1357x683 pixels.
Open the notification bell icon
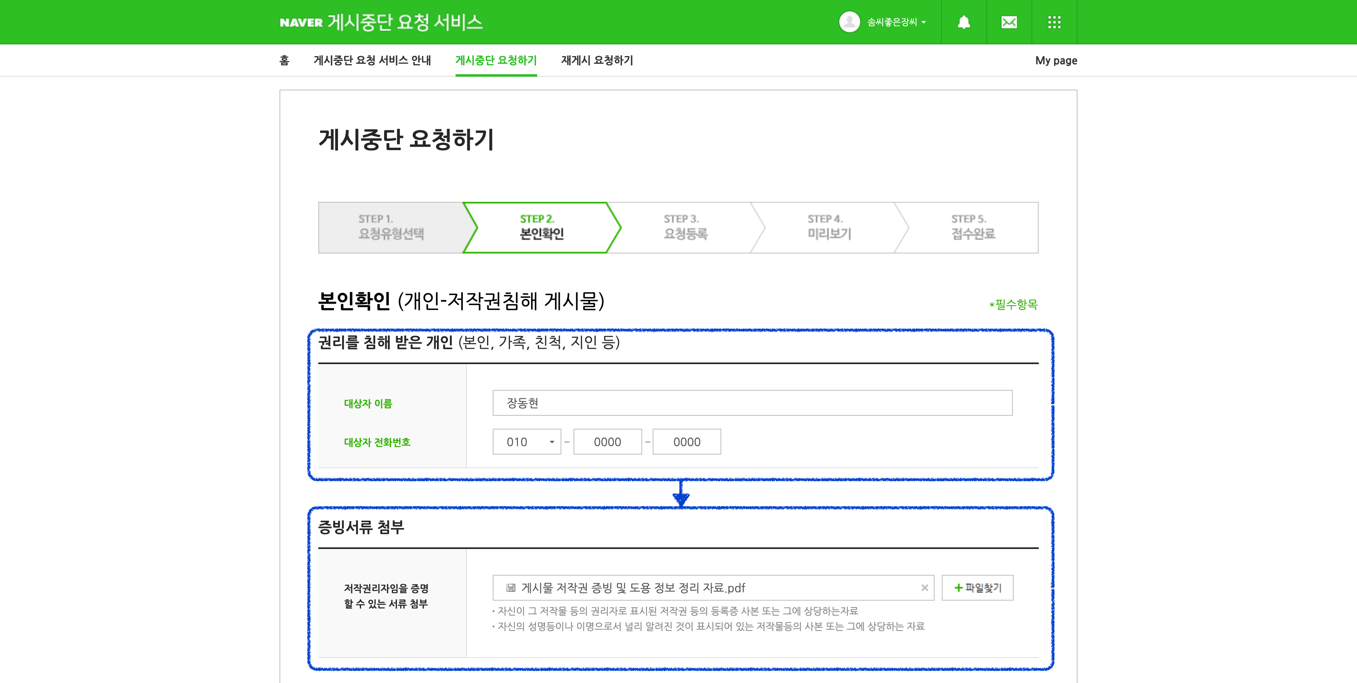click(964, 22)
